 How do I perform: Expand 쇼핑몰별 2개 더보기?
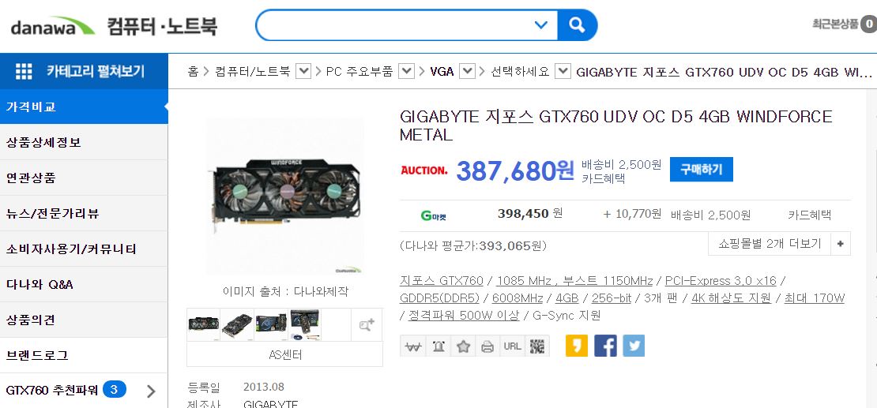coord(779,244)
